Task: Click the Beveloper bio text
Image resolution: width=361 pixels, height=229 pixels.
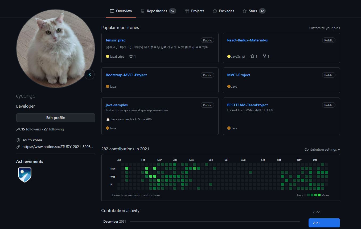Action: coord(26,106)
